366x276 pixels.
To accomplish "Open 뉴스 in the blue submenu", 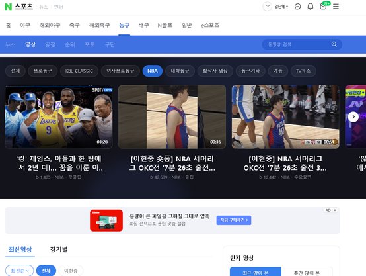I will click(x=11, y=44).
